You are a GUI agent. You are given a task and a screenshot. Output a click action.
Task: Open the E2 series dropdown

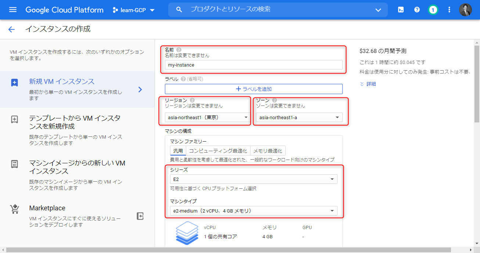pos(254,179)
